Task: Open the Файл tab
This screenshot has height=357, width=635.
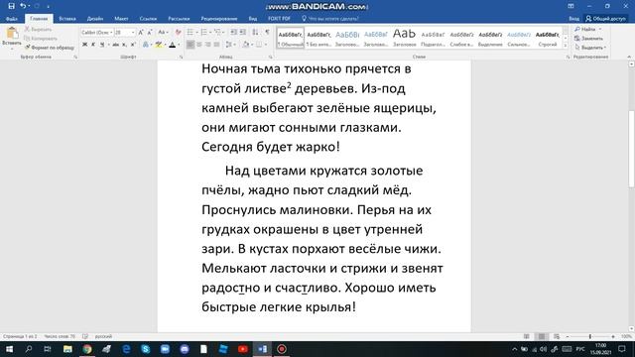Action: tap(12, 19)
